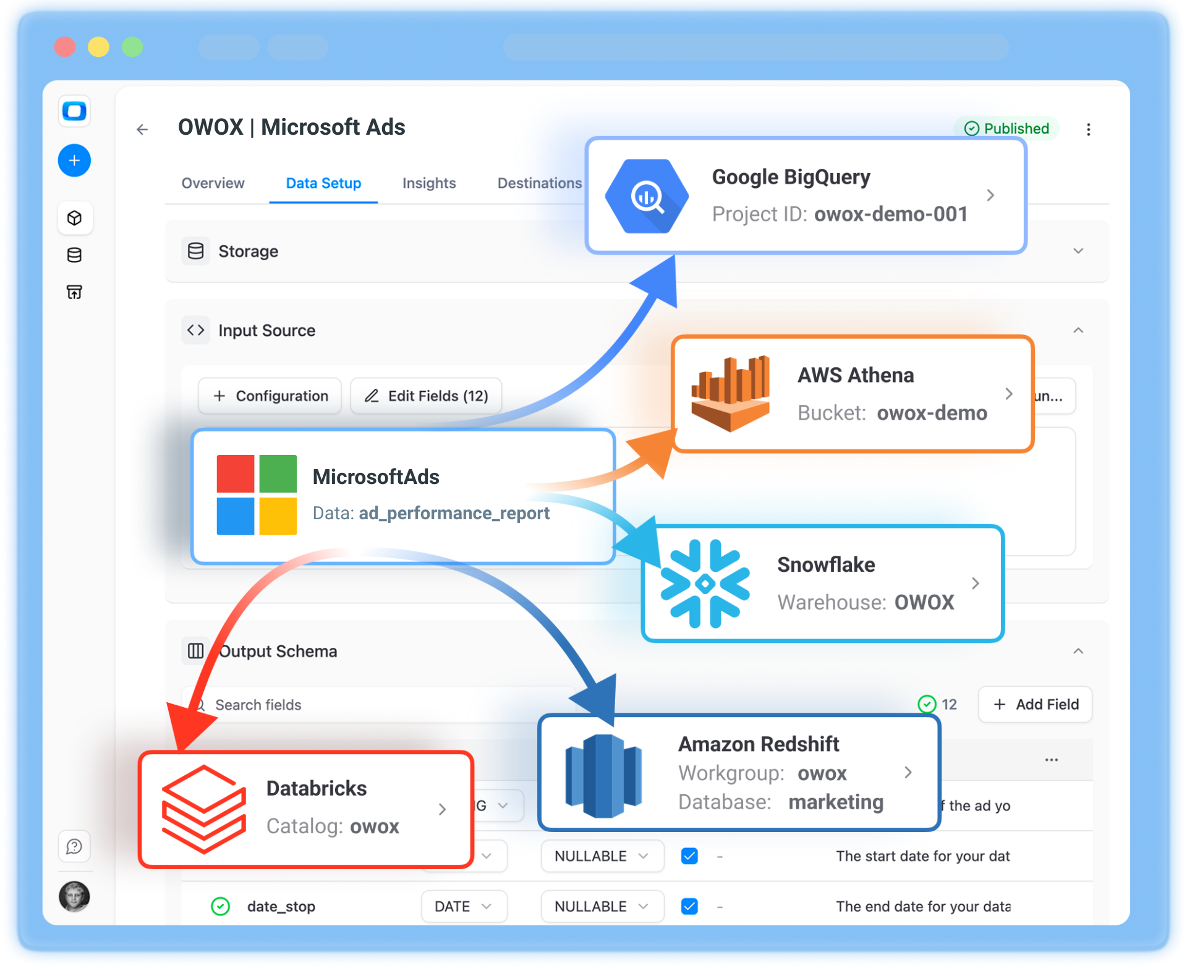Toggle the checkbox on the start date row

[689, 856]
